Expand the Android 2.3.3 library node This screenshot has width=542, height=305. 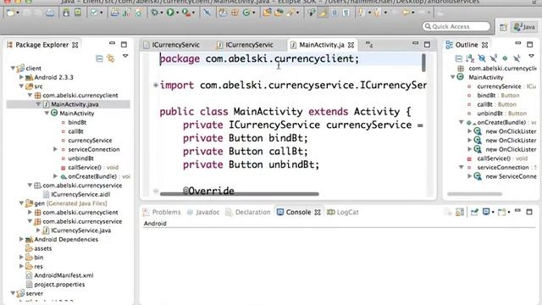[21, 77]
